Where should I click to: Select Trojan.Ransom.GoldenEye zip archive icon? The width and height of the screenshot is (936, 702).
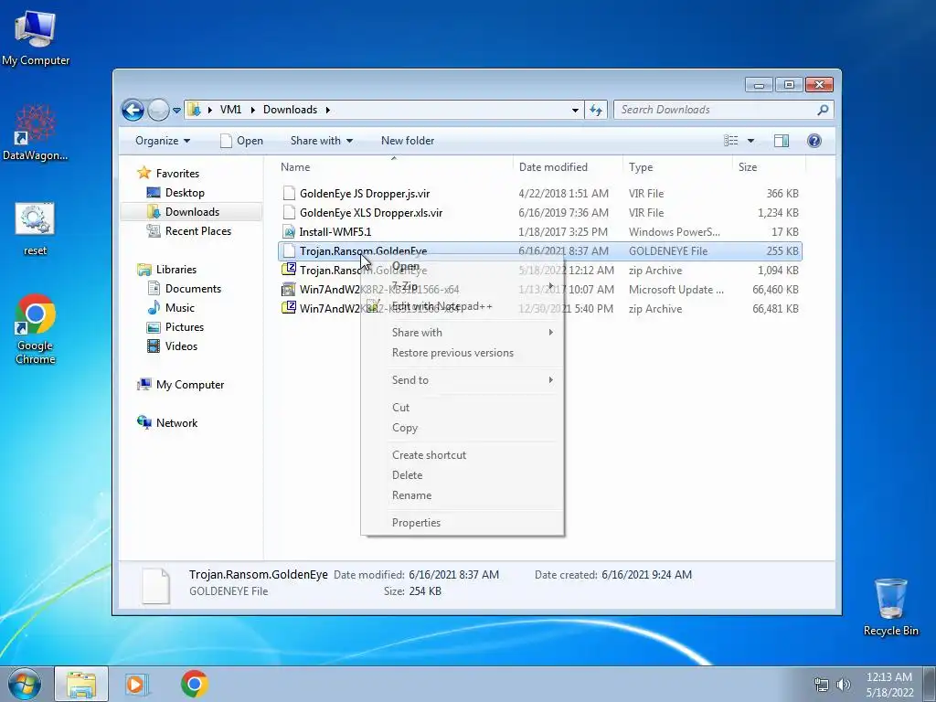289,270
